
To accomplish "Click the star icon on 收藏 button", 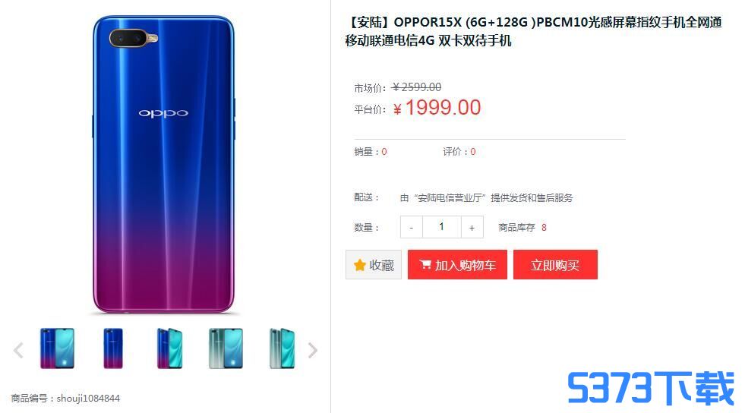I will click(360, 265).
